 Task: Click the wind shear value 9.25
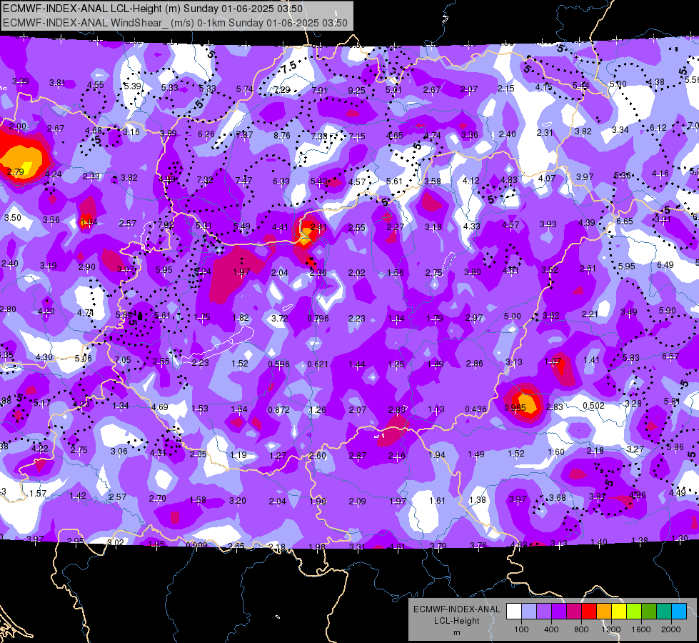pyautogui.click(x=356, y=91)
